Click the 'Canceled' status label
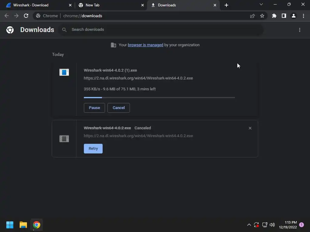The image size is (310, 232). pyautogui.click(x=143, y=128)
